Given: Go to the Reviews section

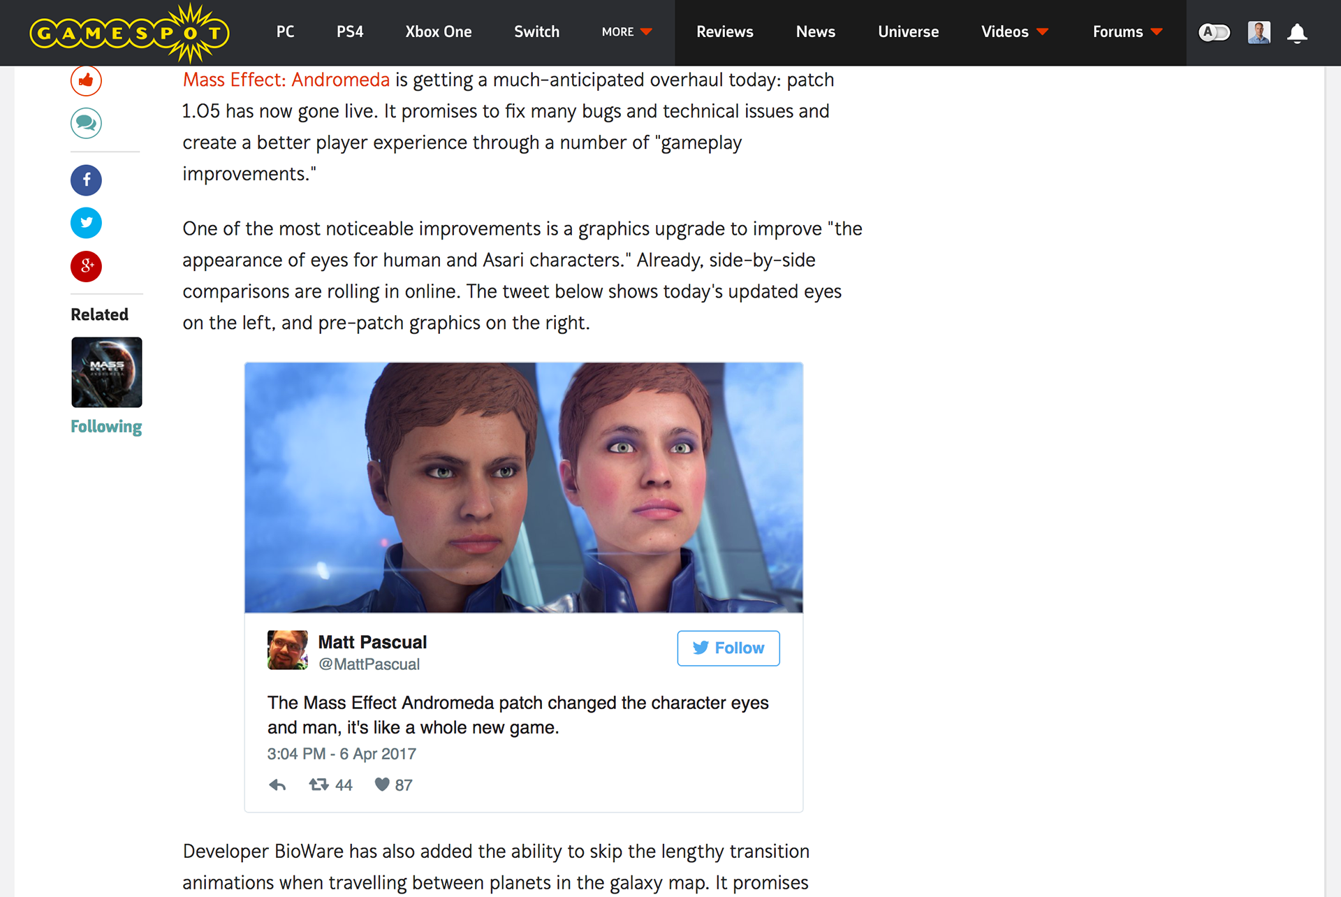Looking at the screenshot, I should point(724,32).
